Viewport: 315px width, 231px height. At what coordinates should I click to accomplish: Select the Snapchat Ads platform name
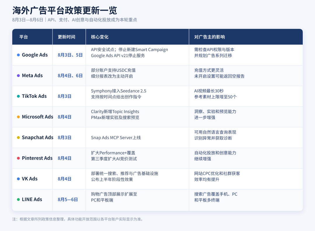pyautogui.click(x=38, y=138)
